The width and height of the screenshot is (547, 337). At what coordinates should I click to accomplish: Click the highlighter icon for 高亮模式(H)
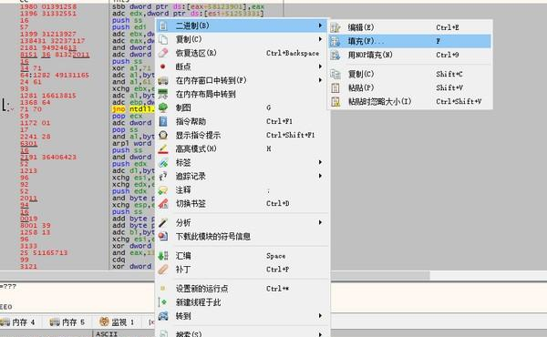tap(163, 148)
